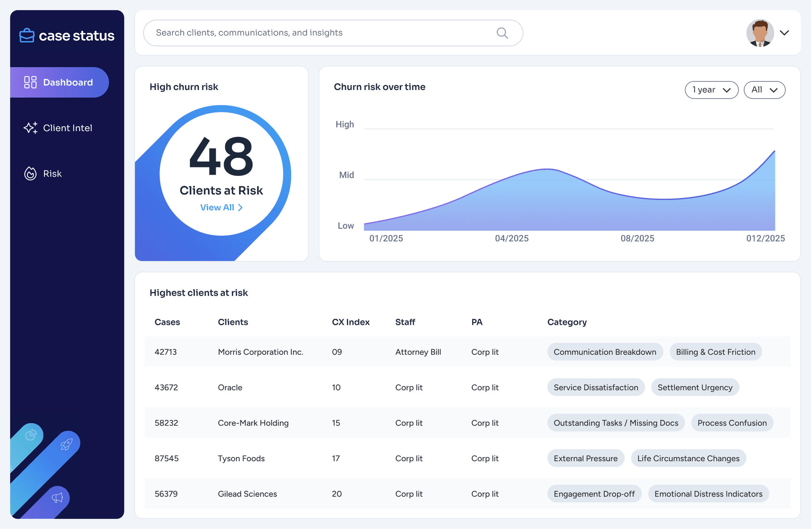Click the Risk flame icon
Viewport: 811px width, 529px height.
(x=30, y=173)
